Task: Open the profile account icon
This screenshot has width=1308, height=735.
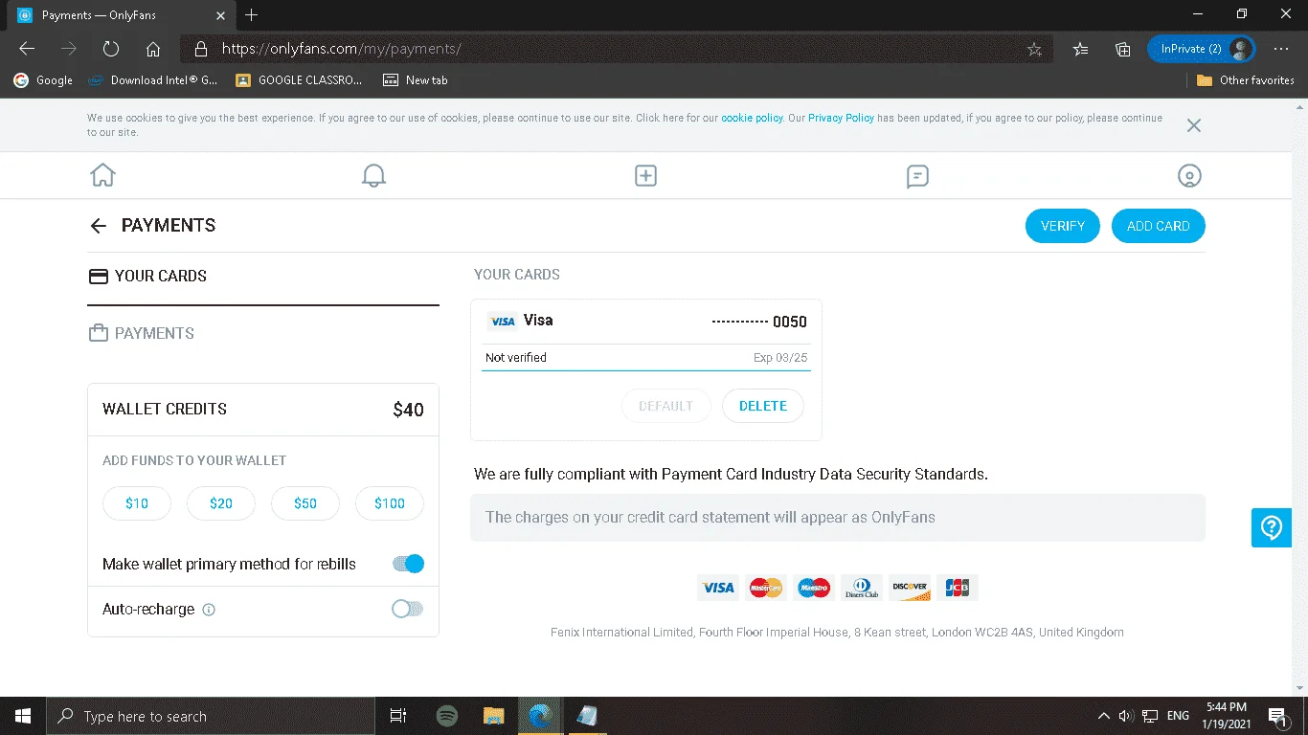Action: pos(1189,175)
